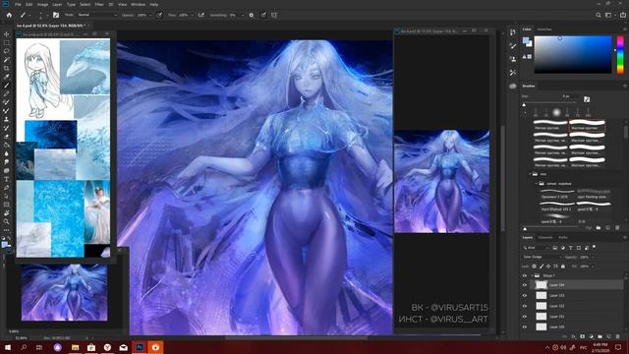This screenshot has height=354, width=629.
Task: Enable airbrush build-up effects
Action: point(200,15)
